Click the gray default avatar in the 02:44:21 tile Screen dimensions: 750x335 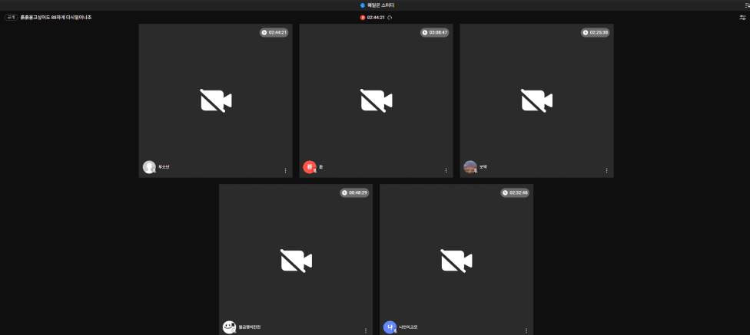(149, 167)
